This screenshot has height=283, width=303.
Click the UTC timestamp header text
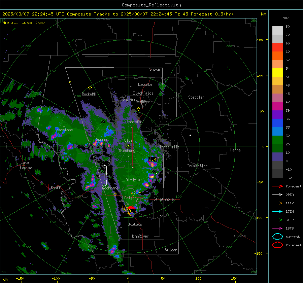click(118, 14)
